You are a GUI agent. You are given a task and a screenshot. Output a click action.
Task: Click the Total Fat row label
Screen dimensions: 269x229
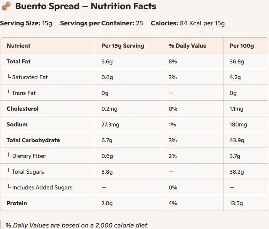tap(18, 61)
